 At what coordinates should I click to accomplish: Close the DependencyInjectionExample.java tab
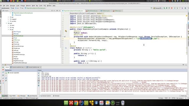click(x=84, y=11)
